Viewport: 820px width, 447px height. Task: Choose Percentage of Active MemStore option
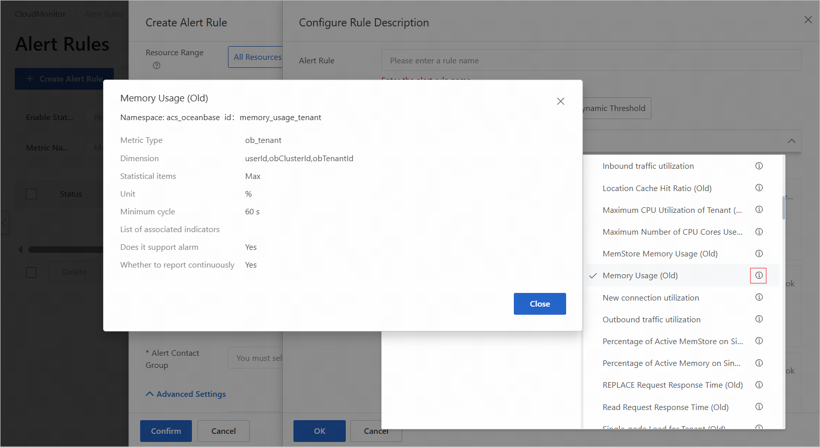click(x=672, y=341)
